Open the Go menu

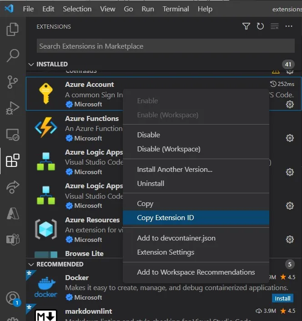128,9
